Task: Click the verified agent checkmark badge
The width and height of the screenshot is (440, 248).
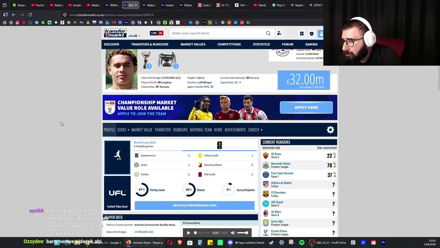Action: 212,87
